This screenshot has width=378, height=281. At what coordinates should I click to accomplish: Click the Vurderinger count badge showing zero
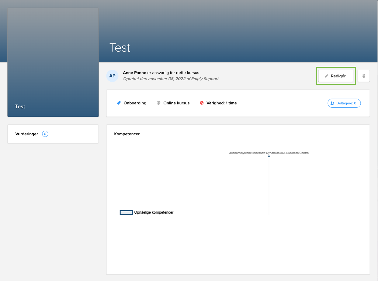tap(45, 134)
